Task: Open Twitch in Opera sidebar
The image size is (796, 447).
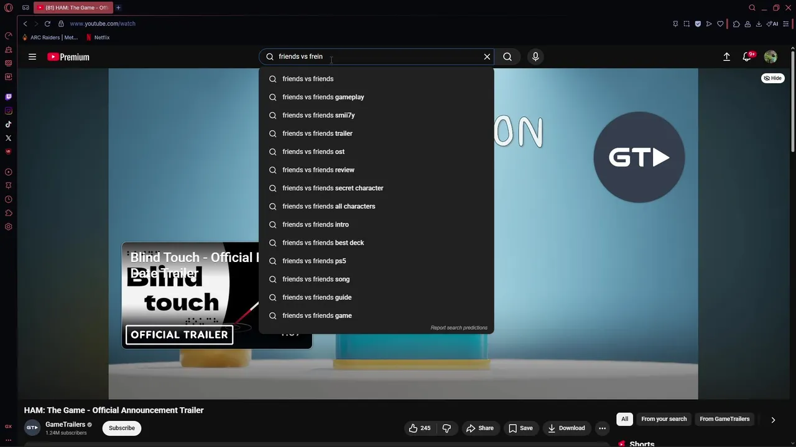Action: [9, 97]
